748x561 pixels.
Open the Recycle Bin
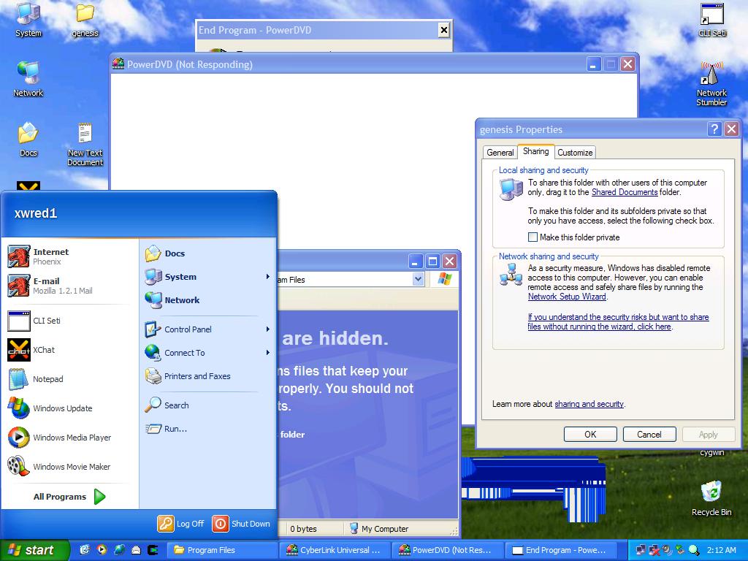711,498
